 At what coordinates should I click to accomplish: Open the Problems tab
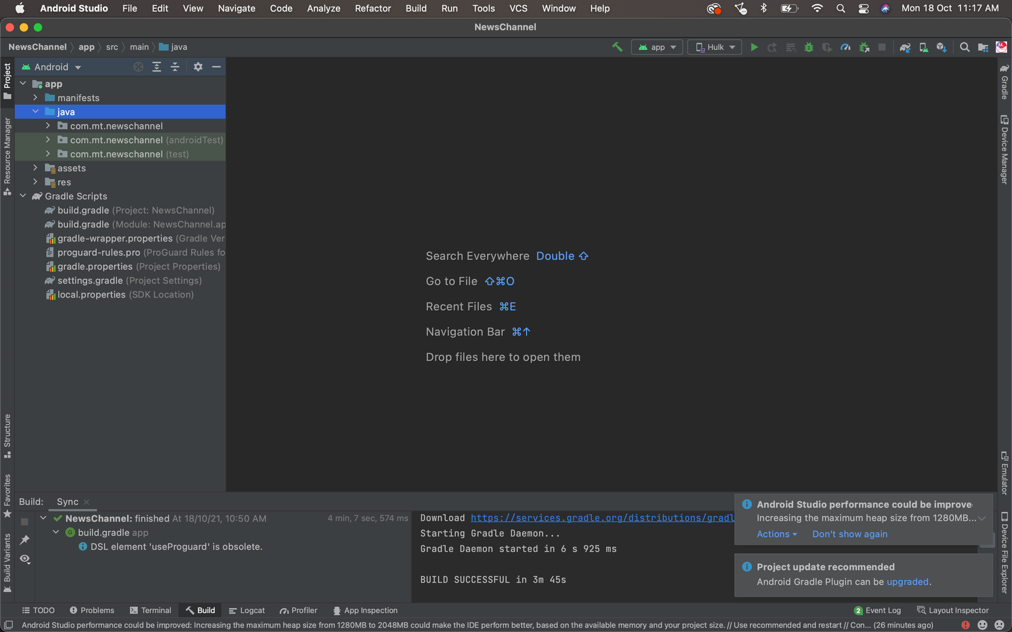tap(92, 611)
